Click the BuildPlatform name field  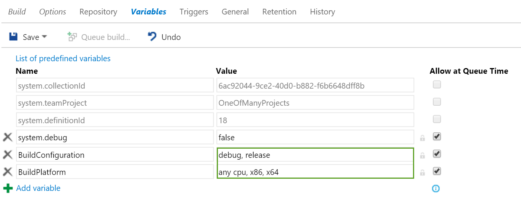115,172
